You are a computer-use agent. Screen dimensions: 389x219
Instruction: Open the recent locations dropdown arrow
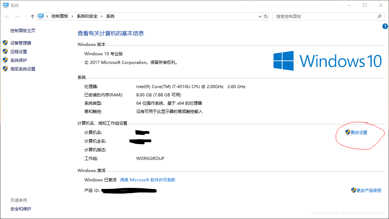[25, 16]
